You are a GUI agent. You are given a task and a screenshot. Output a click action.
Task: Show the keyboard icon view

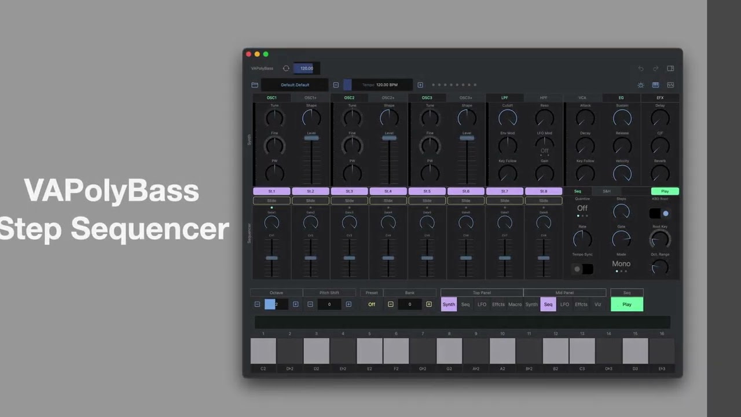(655, 85)
